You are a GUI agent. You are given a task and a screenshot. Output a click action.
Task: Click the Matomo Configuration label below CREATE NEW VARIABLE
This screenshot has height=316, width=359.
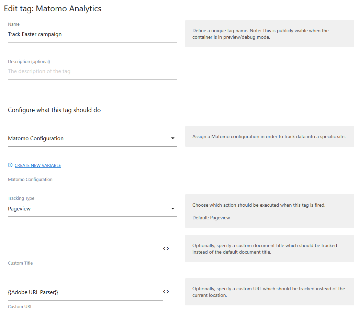30,179
